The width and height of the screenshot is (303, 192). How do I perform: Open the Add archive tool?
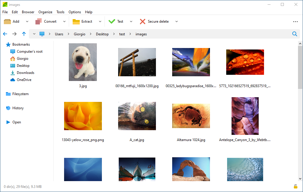(x=12, y=21)
